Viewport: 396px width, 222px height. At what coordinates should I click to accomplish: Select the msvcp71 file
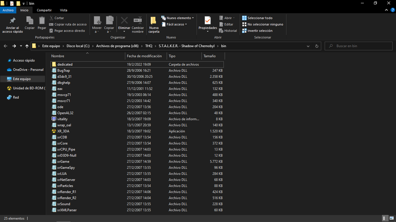(137, 95)
